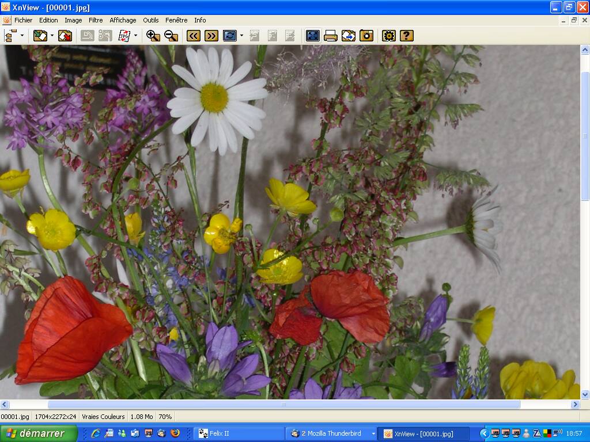This screenshot has width=590, height=442.
Task: Click the démarrer start button
Action: pyautogui.click(x=38, y=433)
